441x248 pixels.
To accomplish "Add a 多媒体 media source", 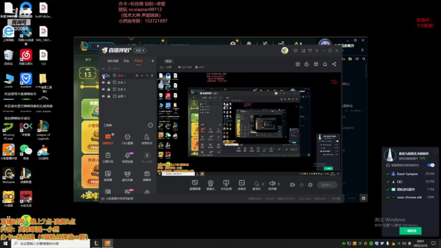I will click(242, 185).
